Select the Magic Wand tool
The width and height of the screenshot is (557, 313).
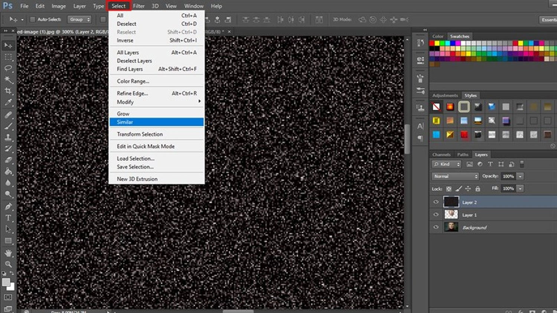pos(8,79)
